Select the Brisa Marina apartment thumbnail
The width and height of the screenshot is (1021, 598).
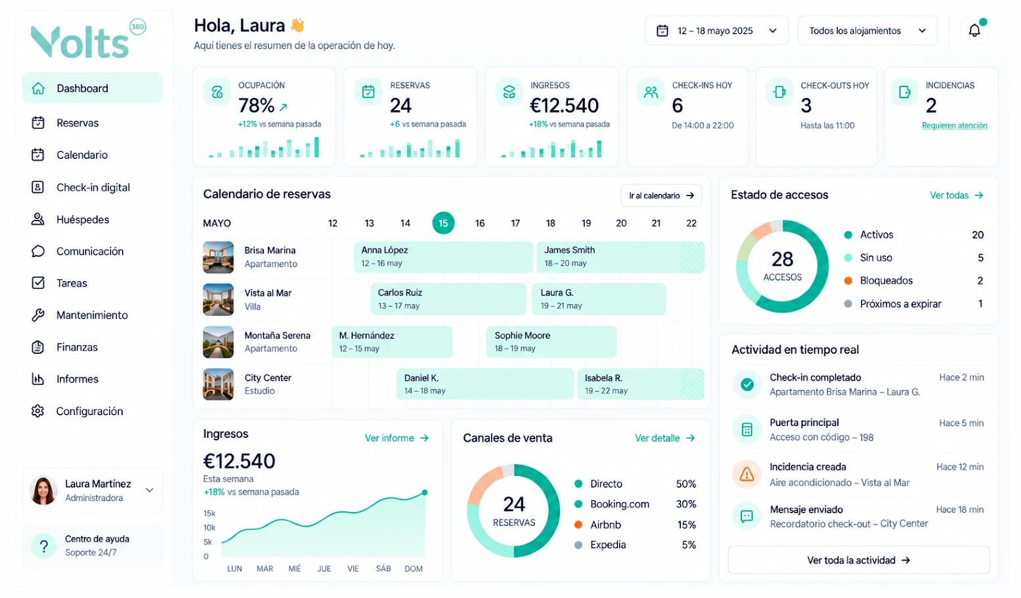tap(219, 257)
